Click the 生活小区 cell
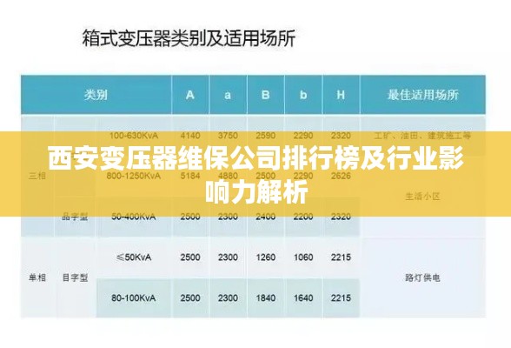 click(x=422, y=197)
